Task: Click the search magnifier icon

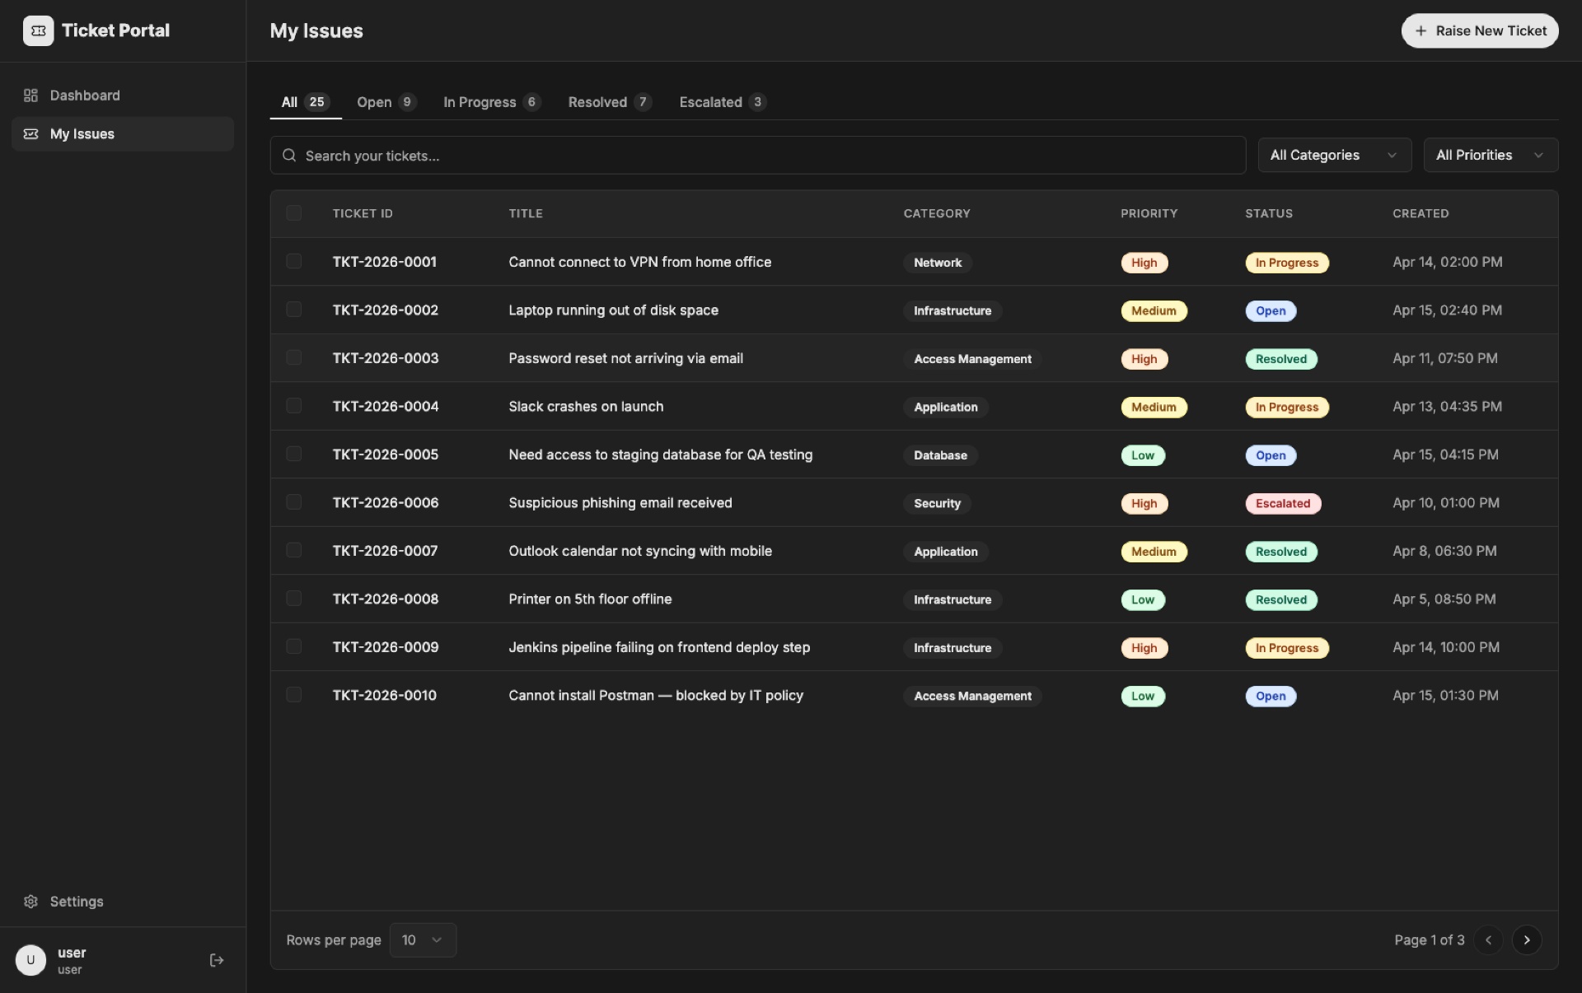Action: (x=289, y=156)
